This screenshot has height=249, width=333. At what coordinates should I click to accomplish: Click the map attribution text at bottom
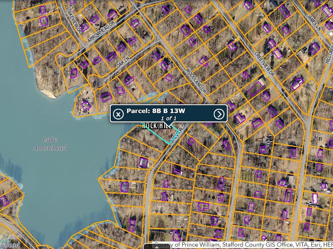[243, 245]
